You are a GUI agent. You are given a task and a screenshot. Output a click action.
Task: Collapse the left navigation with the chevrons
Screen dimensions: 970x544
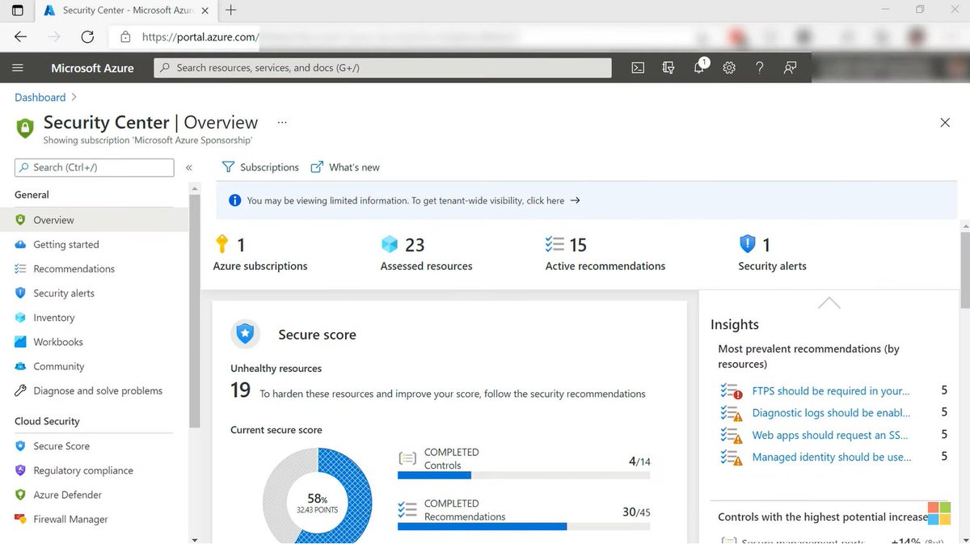click(188, 167)
